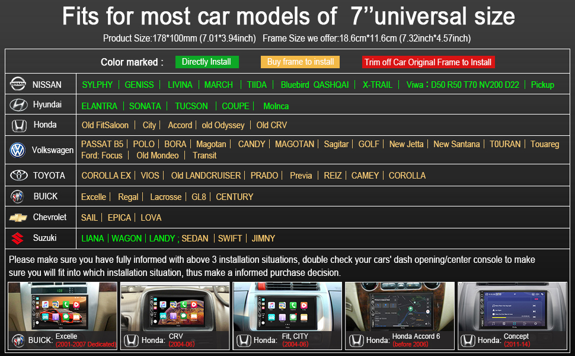
Task: Select the COUPE model text
Action: tap(235, 106)
